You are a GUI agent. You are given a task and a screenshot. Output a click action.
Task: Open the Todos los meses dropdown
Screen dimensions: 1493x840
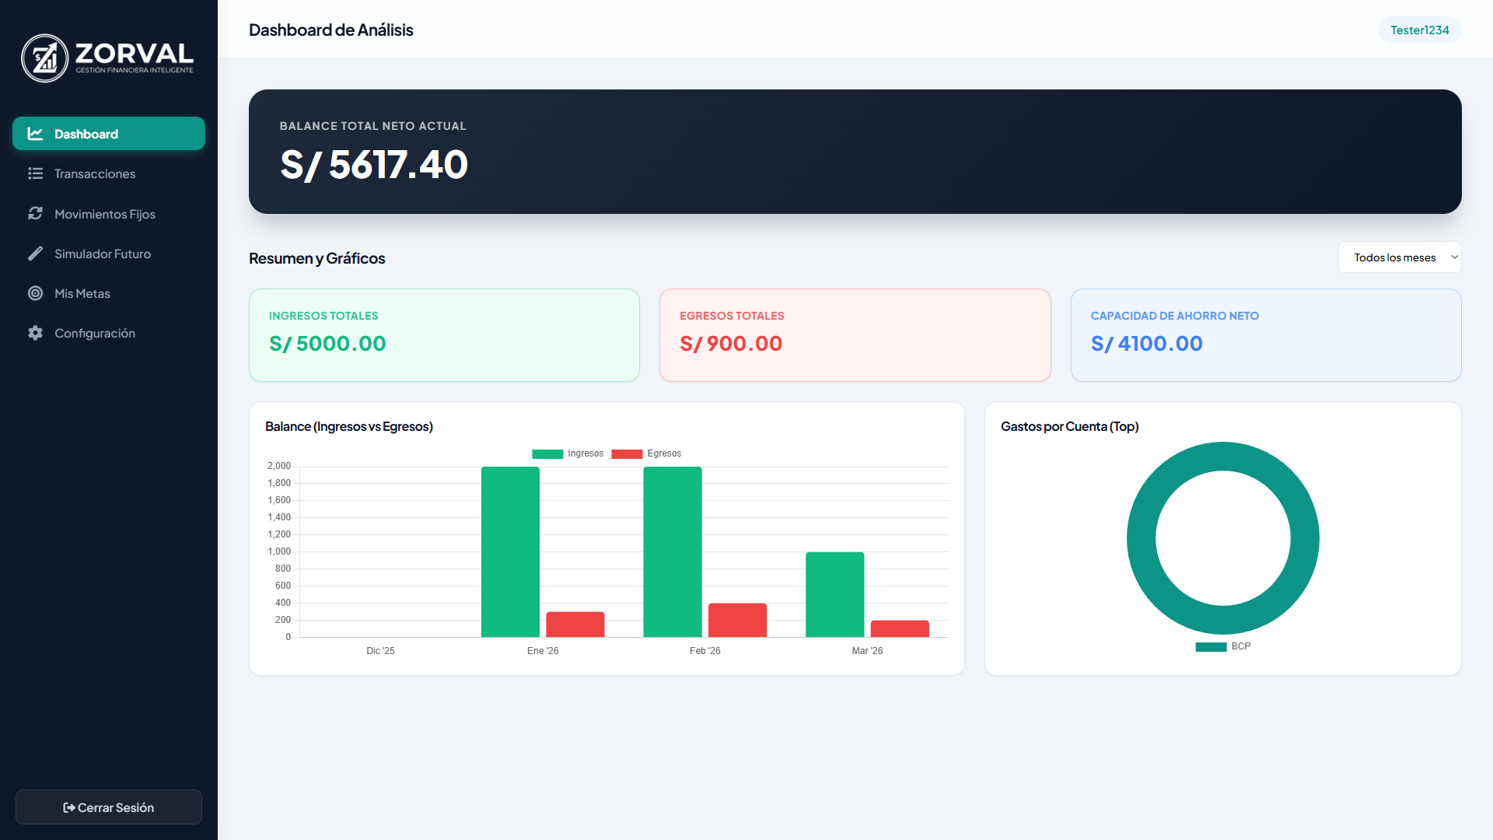coord(1399,257)
